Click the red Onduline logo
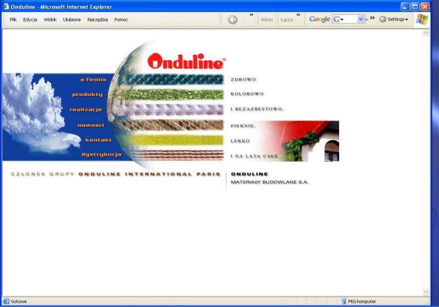Screen dimensions: 439x307 point(187,61)
